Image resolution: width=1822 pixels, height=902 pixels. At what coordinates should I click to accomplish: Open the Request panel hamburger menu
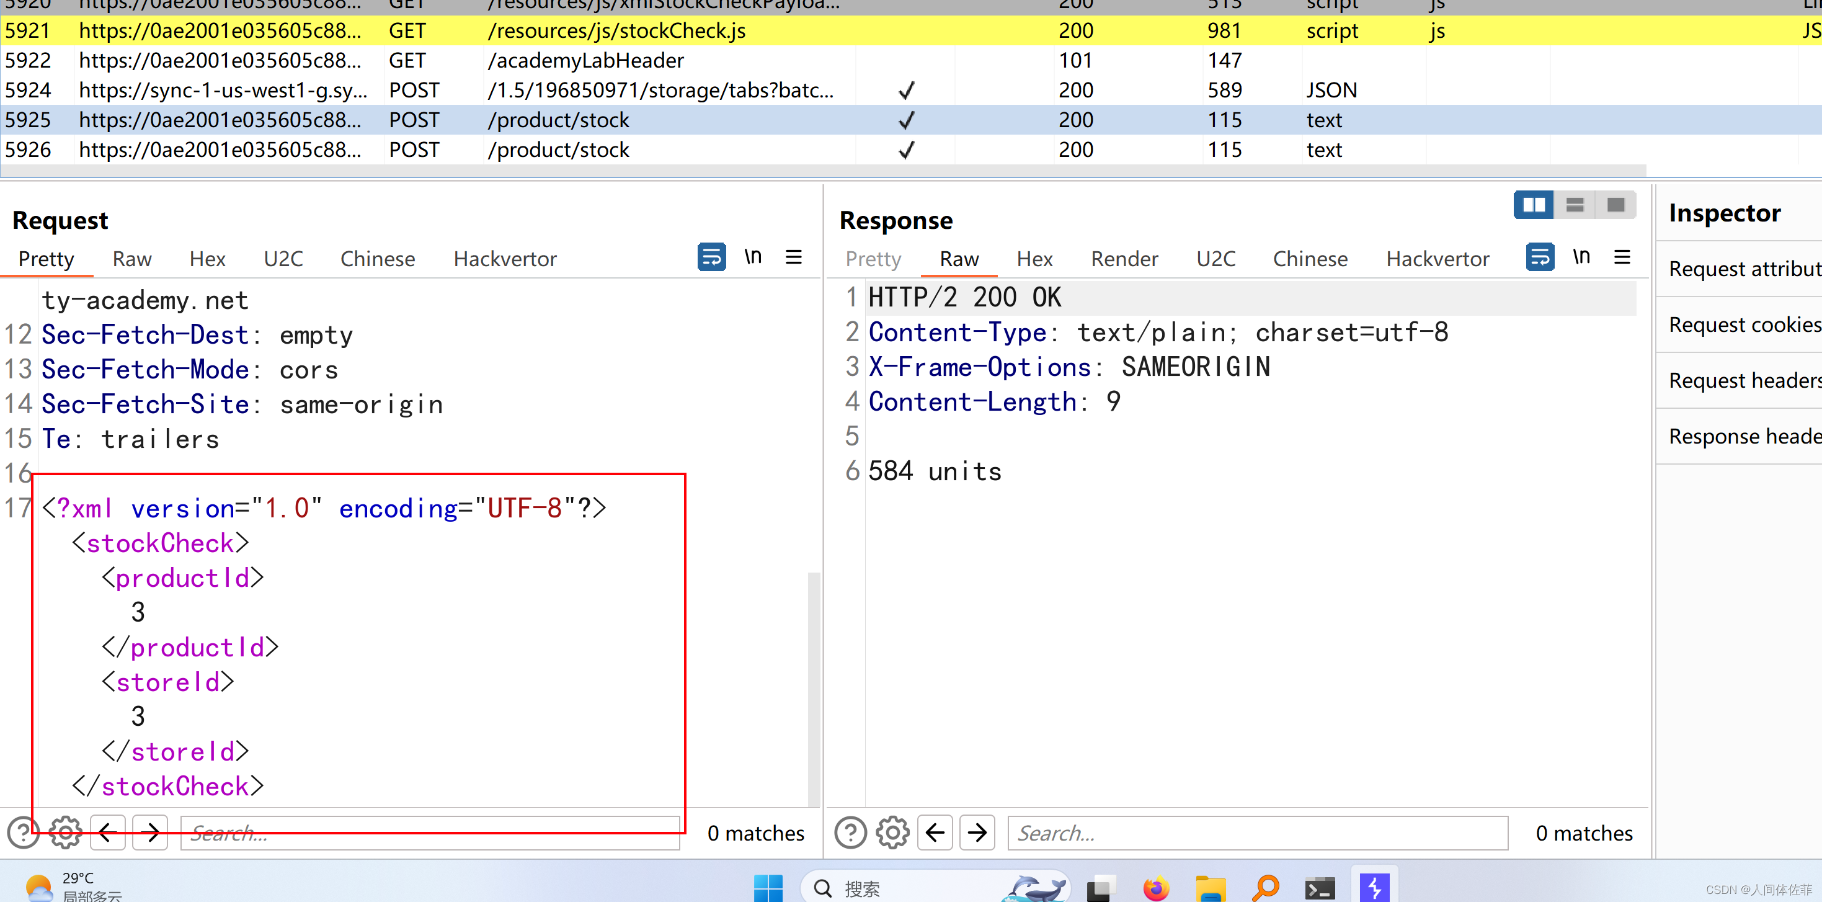click(x=794, y=257)
